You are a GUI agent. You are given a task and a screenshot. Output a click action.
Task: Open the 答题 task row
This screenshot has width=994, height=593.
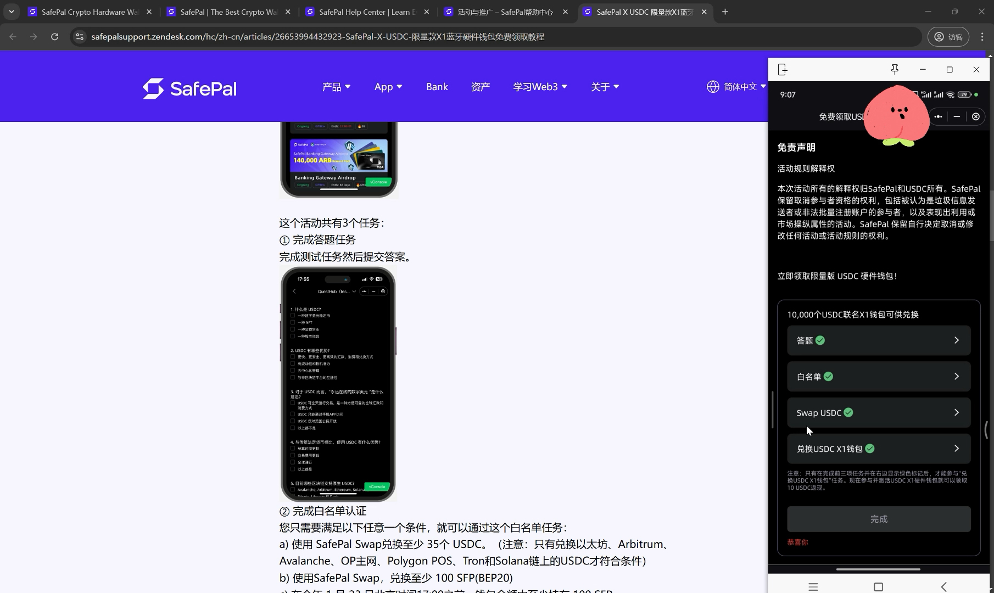pyautogui.click(x=879, y=340)
